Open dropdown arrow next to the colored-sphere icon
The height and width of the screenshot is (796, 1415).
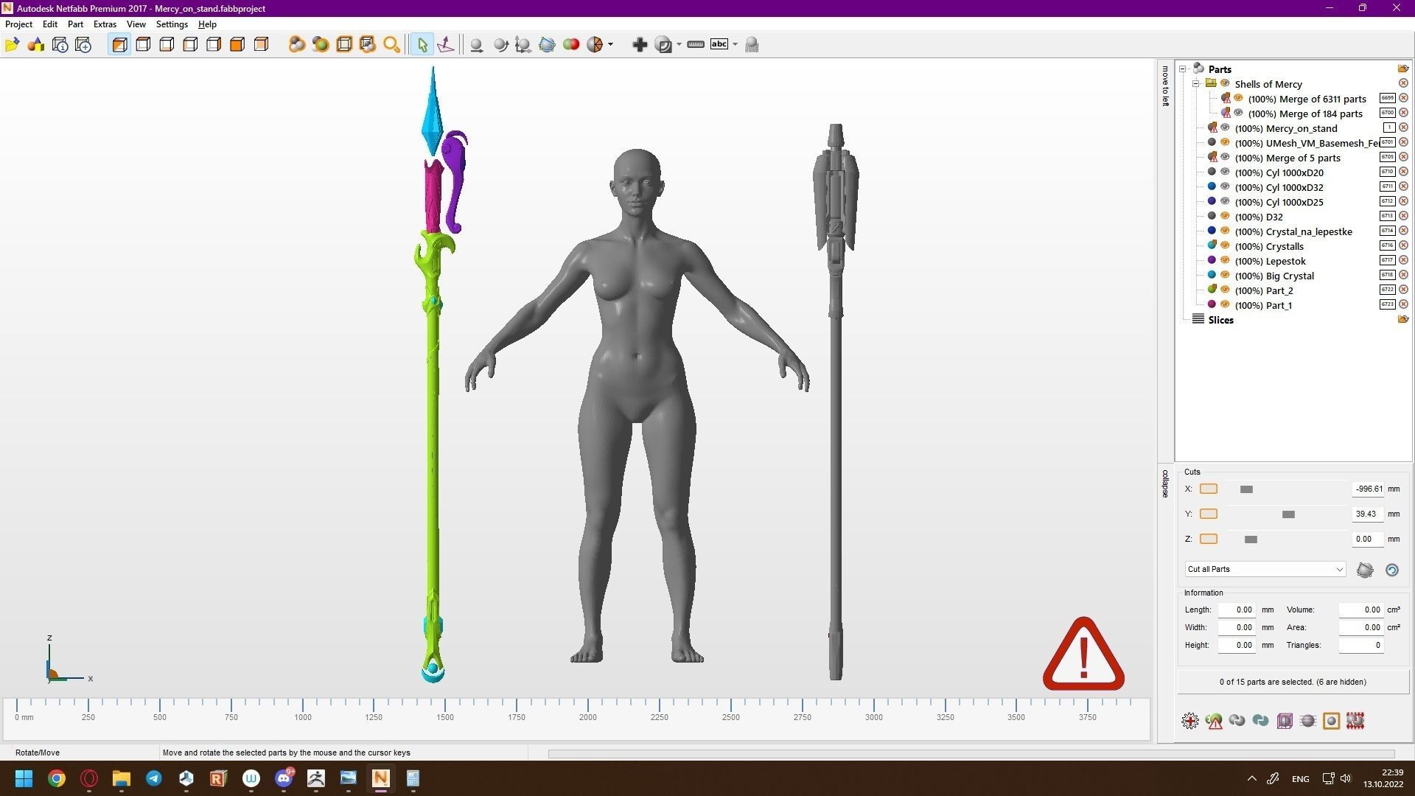tap(610, 45)
